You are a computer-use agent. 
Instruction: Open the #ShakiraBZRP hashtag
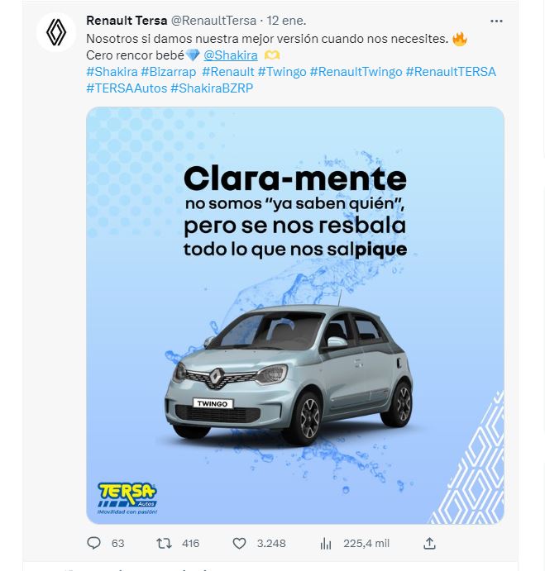click(x=212, y=88)
